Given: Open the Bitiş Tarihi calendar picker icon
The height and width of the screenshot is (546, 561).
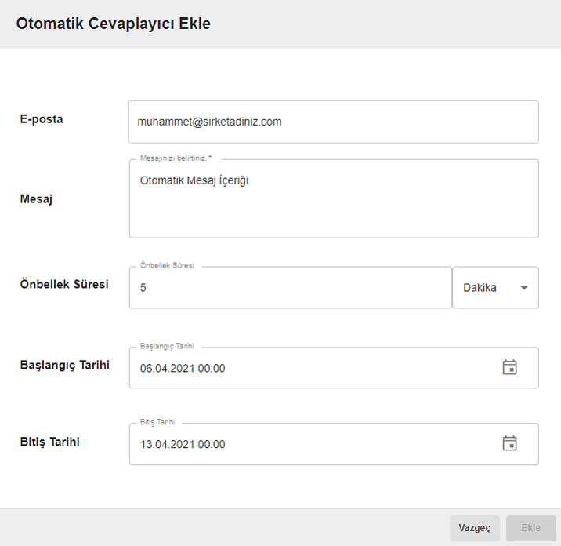Looking at the screenshot, I should pyautogui.click(x=509, y=443).
